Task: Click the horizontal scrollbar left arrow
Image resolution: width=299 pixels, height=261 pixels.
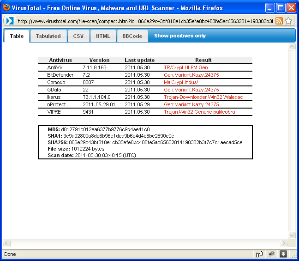Action: click(x=6, y=243)
